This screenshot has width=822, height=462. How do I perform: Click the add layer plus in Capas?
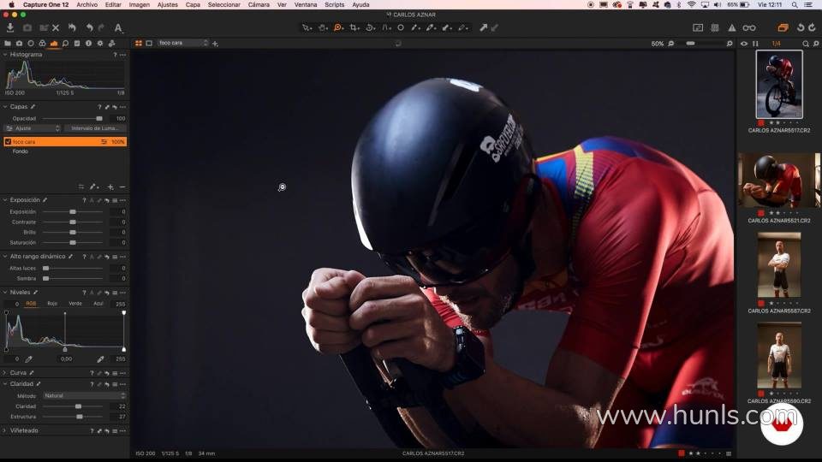click(110, 187)
